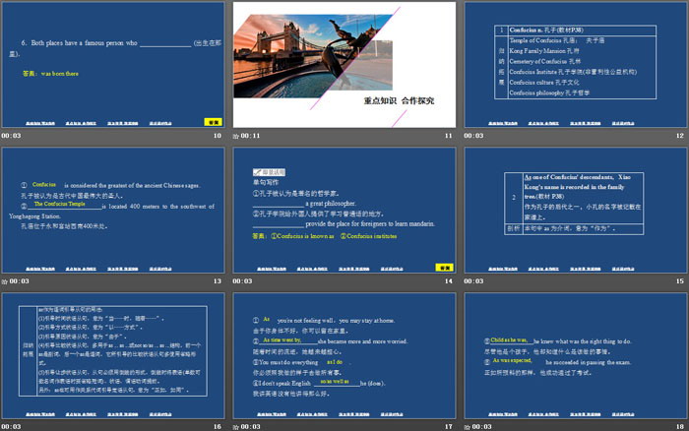689x431 pixels.
Task: Click the transition star icon under slide 16
Action: 5,426
